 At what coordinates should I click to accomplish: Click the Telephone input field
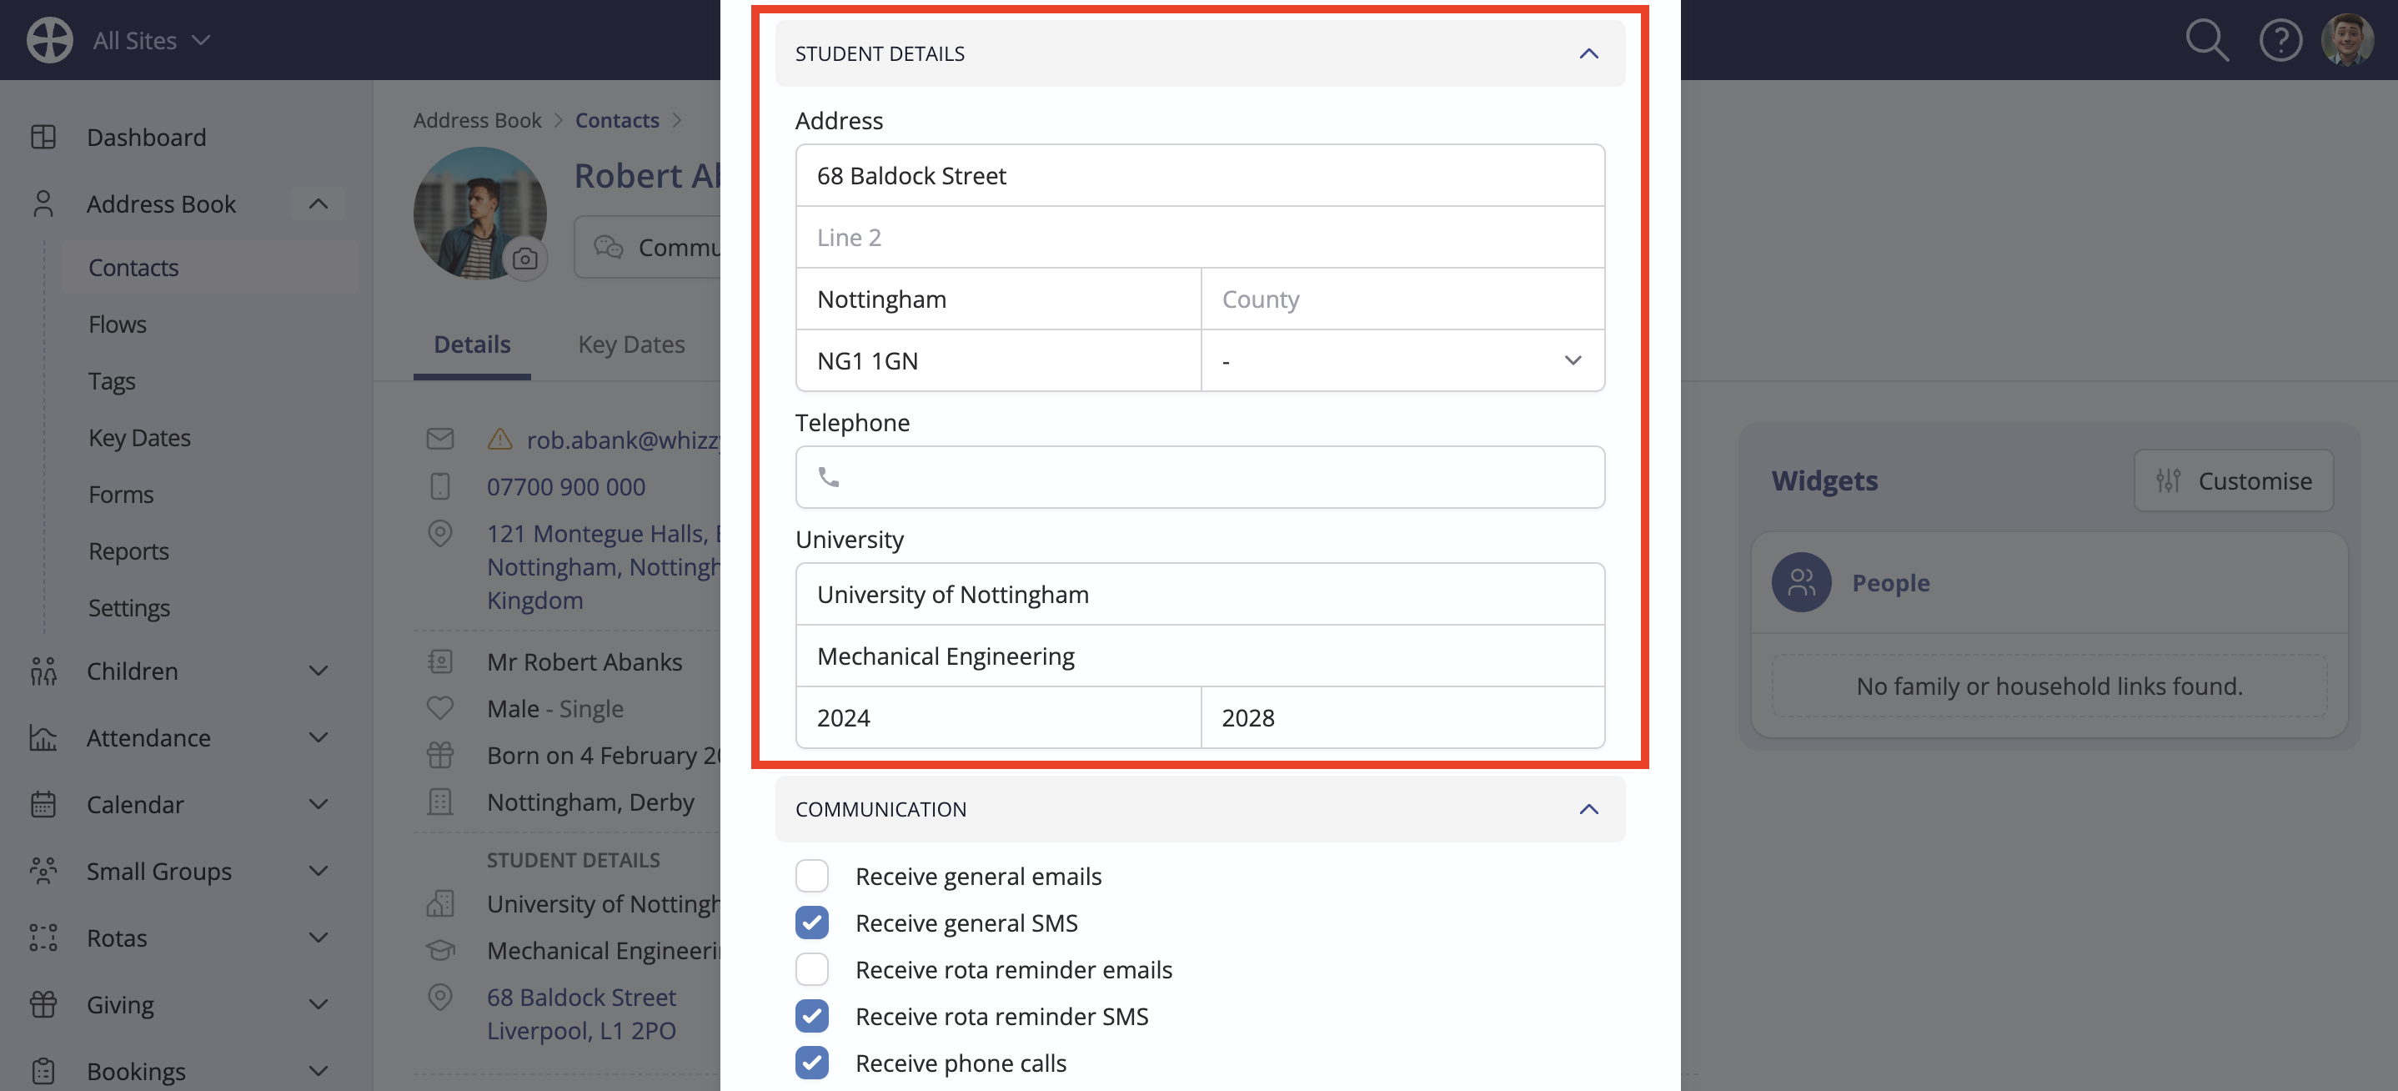coord(1199,476)
